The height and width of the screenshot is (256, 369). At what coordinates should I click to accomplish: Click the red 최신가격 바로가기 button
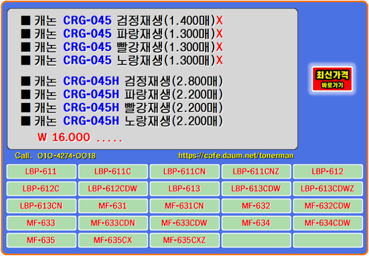332,79
